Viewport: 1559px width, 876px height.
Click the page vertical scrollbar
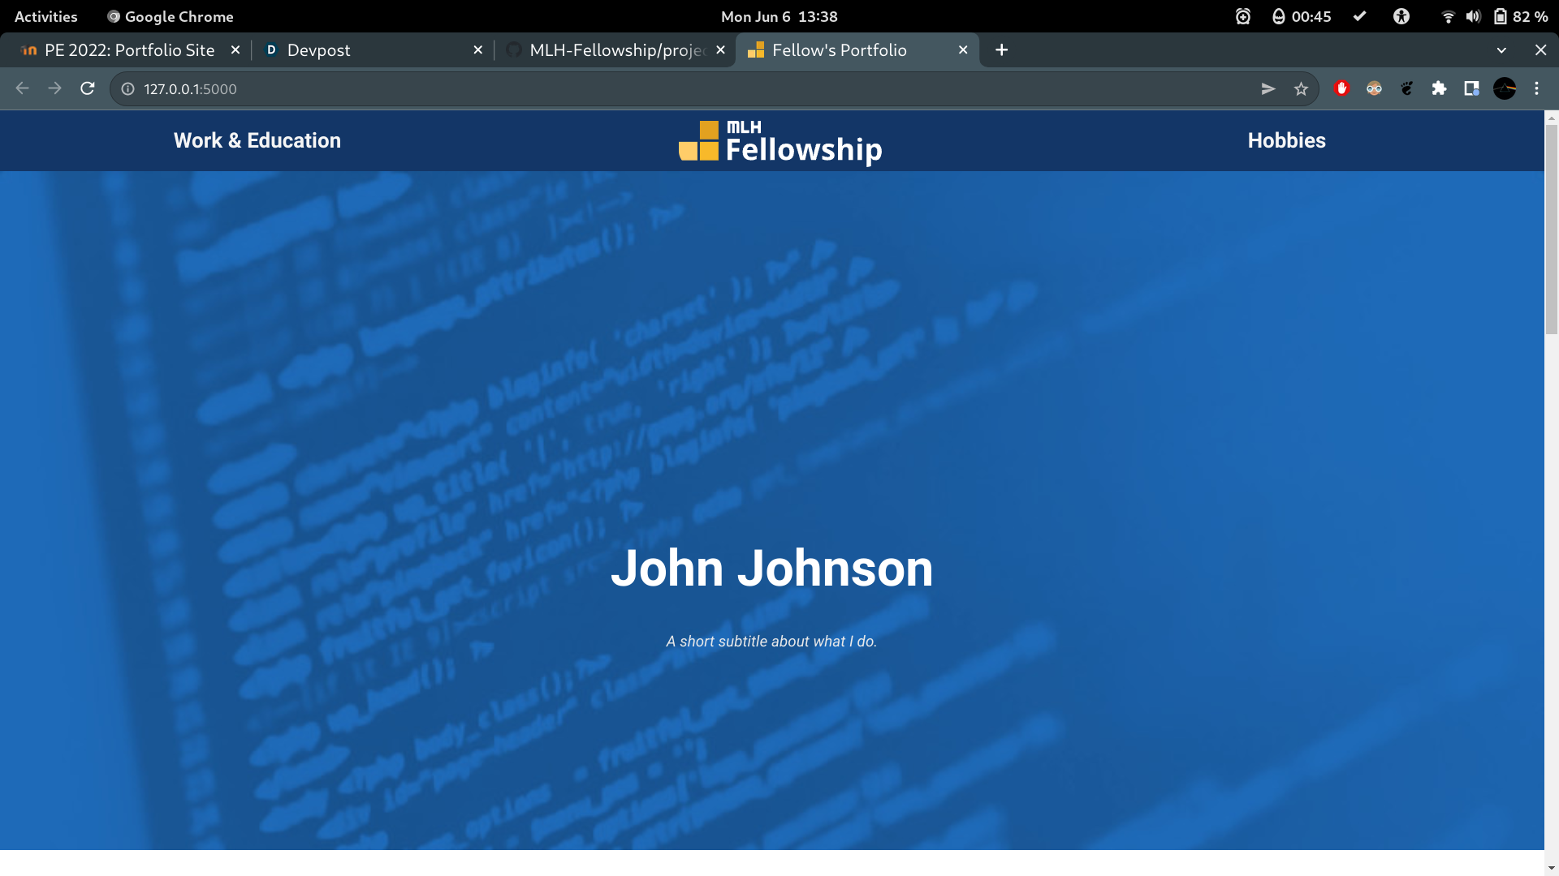click(x=1551, y=230)
